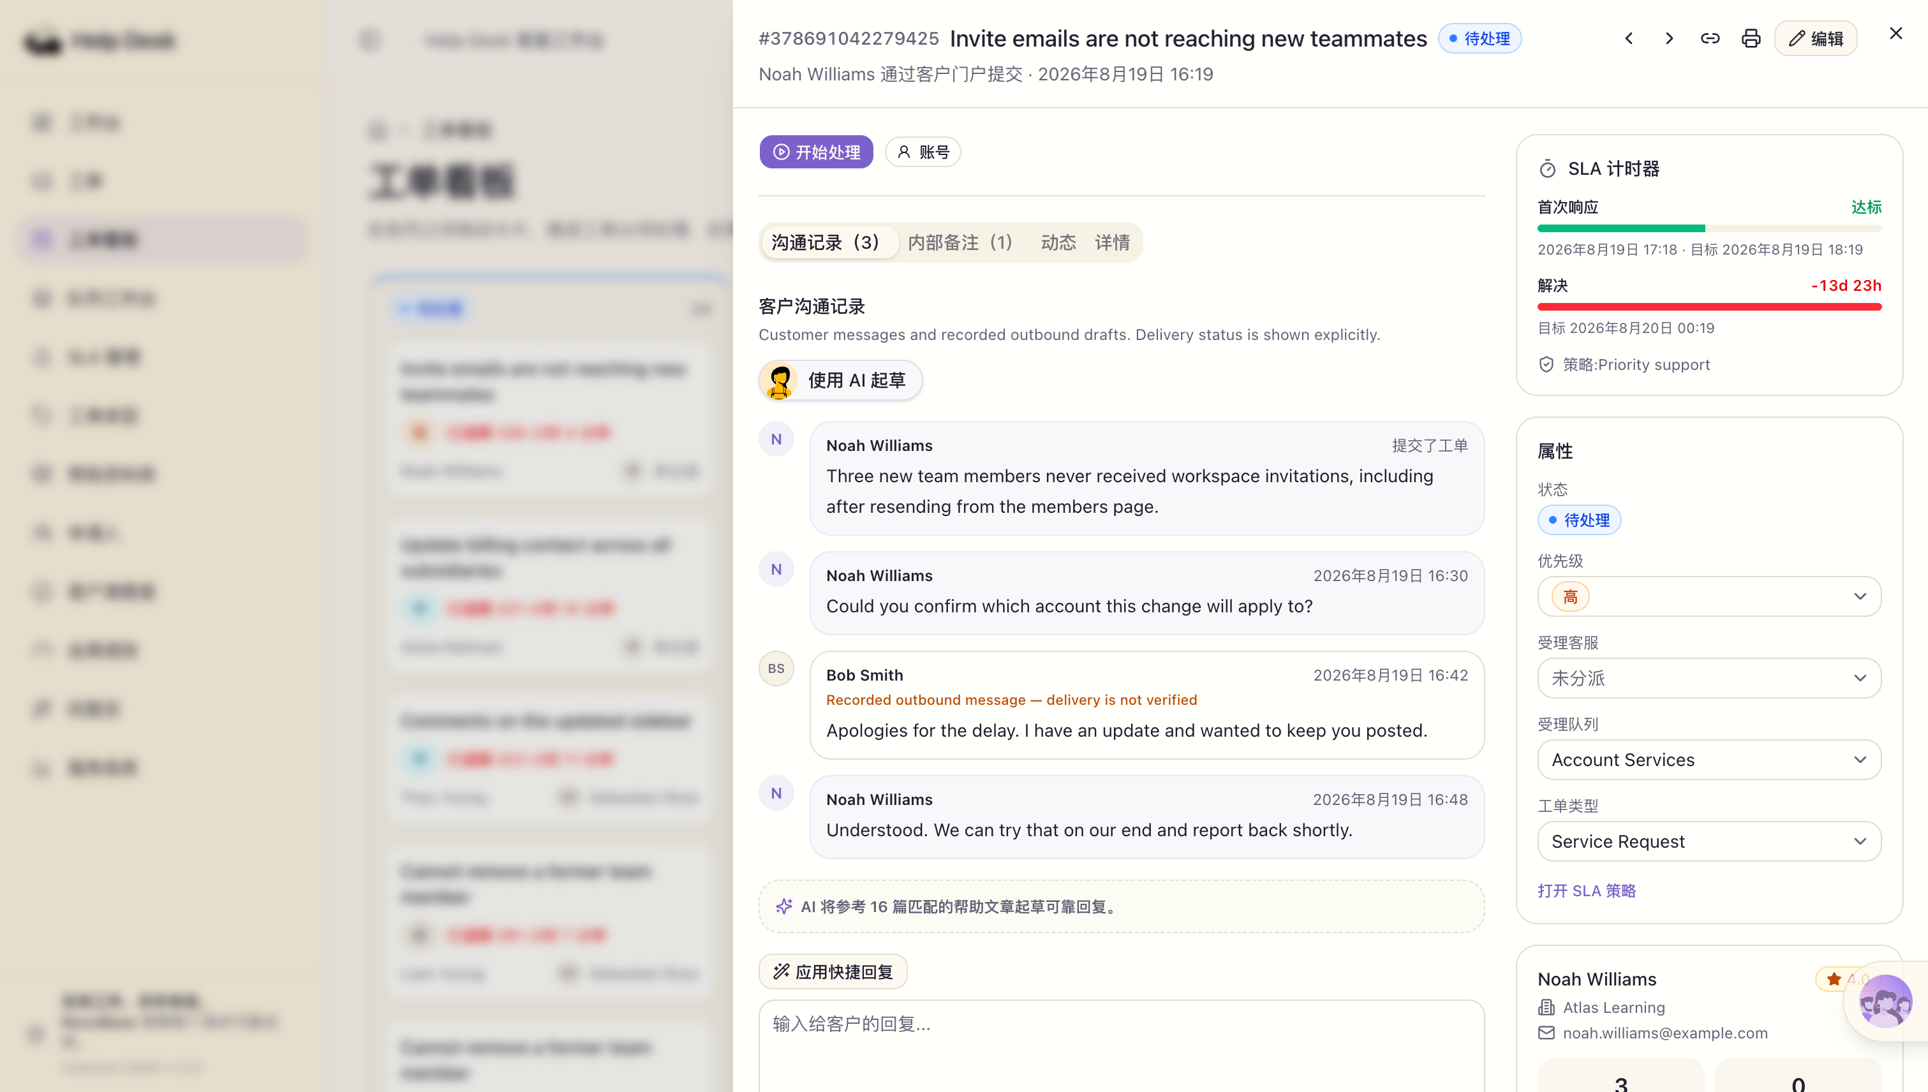
Task: Click noah.williams@example.com email
Action: (1665, 1033)
